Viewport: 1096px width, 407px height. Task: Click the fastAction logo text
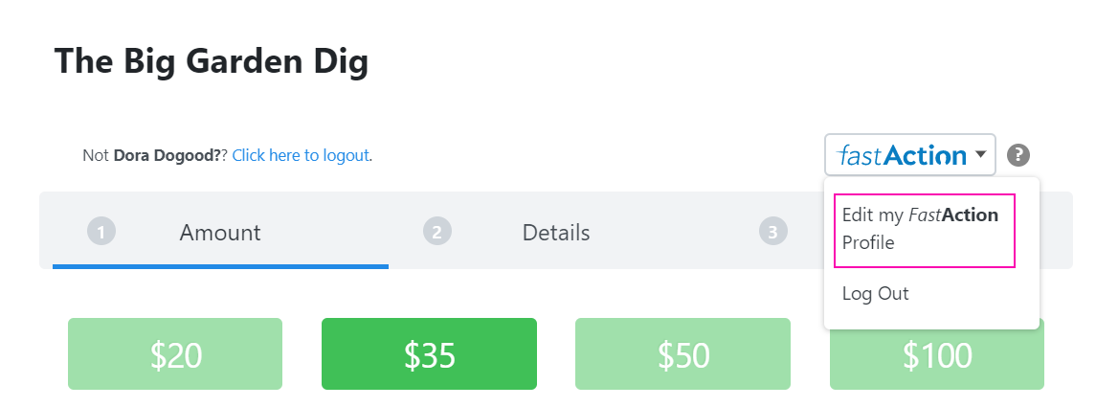coord(901,155)
